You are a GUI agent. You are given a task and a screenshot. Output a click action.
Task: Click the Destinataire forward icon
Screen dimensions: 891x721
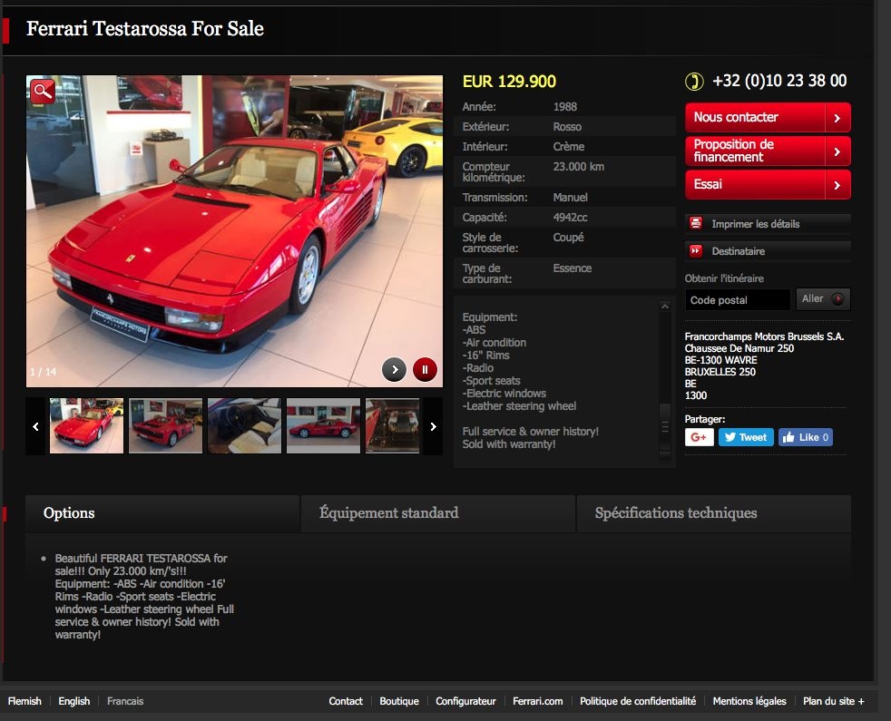pyautogui.click(x=696, y=250)
